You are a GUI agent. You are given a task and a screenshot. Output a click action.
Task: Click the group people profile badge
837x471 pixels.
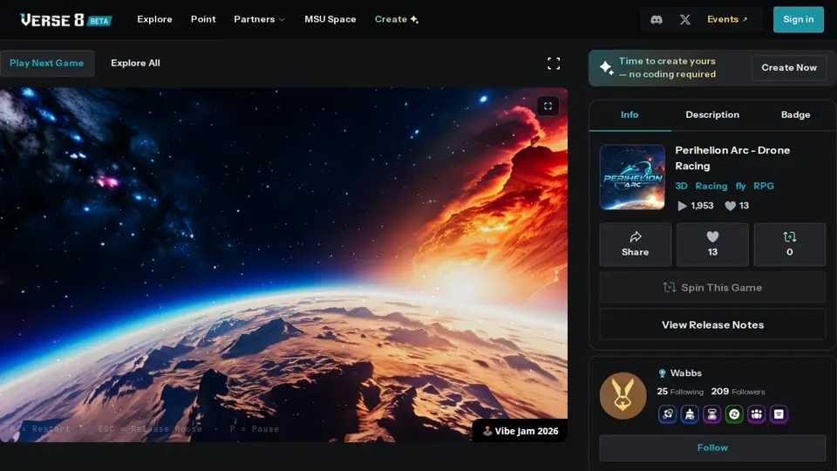pyautogui.click(x=757, y=413)
